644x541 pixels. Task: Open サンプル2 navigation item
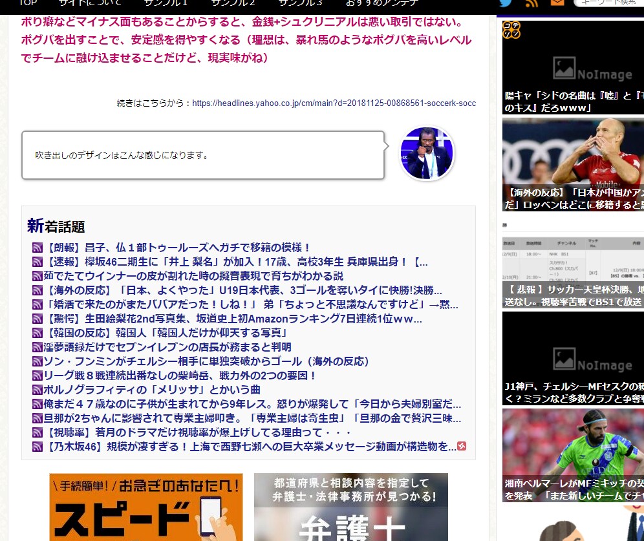233,3
